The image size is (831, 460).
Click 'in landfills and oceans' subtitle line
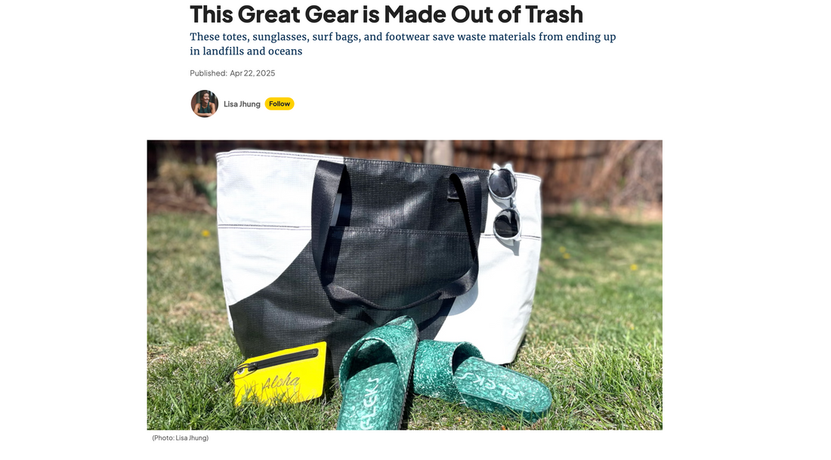246,51
